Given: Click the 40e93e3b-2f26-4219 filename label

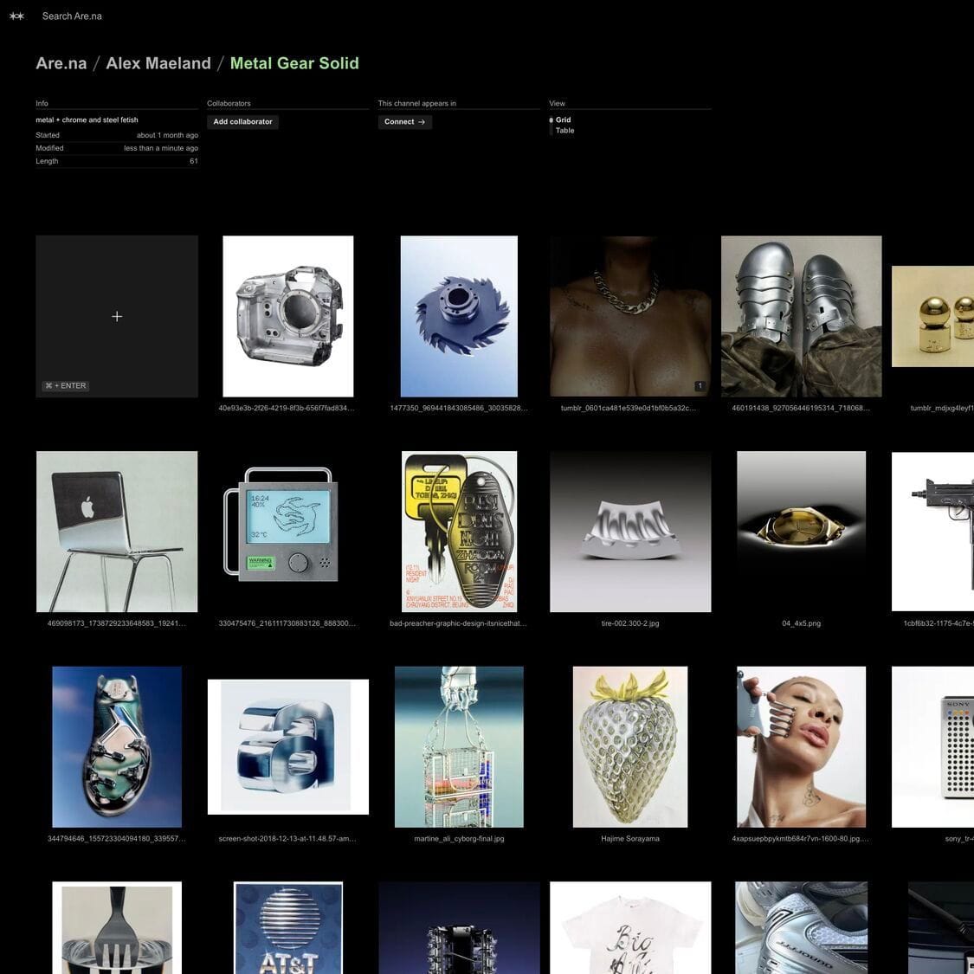Looking at the screenshot, I should [x=287, y=408].
